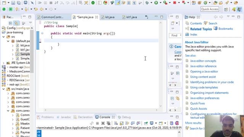Click the Java EE perspective icon
The image size is (244, 137).
coord(239,9)
